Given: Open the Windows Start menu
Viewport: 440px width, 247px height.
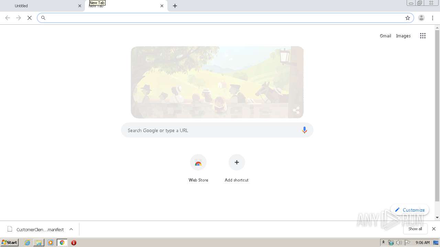Looking at the screenshot, I should [x=10, y=243].
